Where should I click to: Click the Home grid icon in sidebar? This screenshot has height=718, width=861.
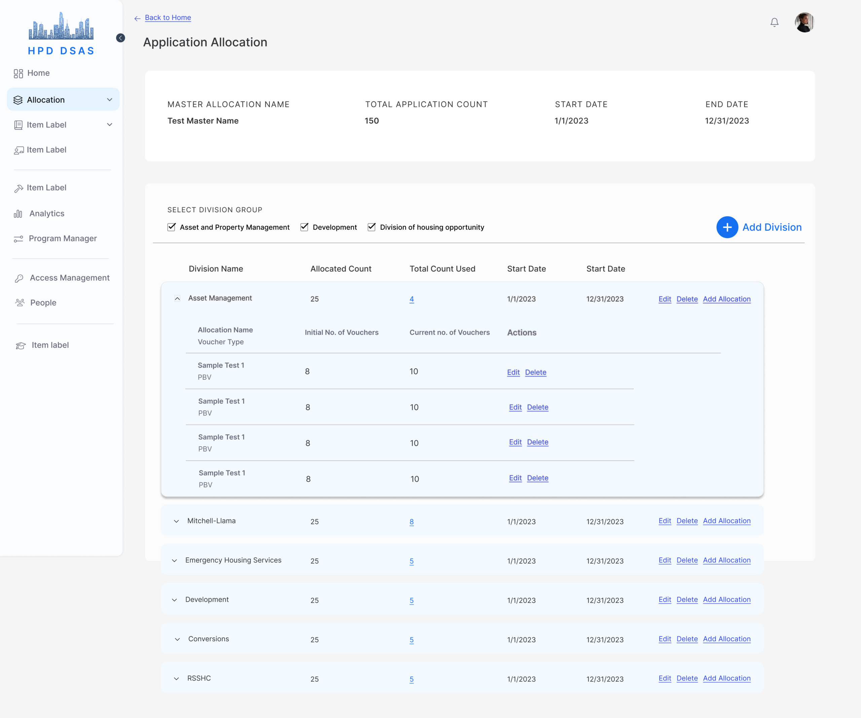click(18, 73)
